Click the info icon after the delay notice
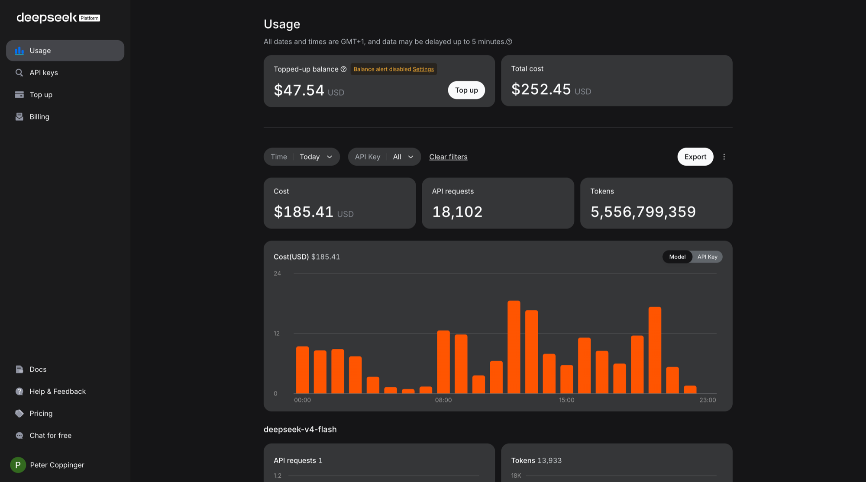866x482 pixels. [x=509, y=42]
